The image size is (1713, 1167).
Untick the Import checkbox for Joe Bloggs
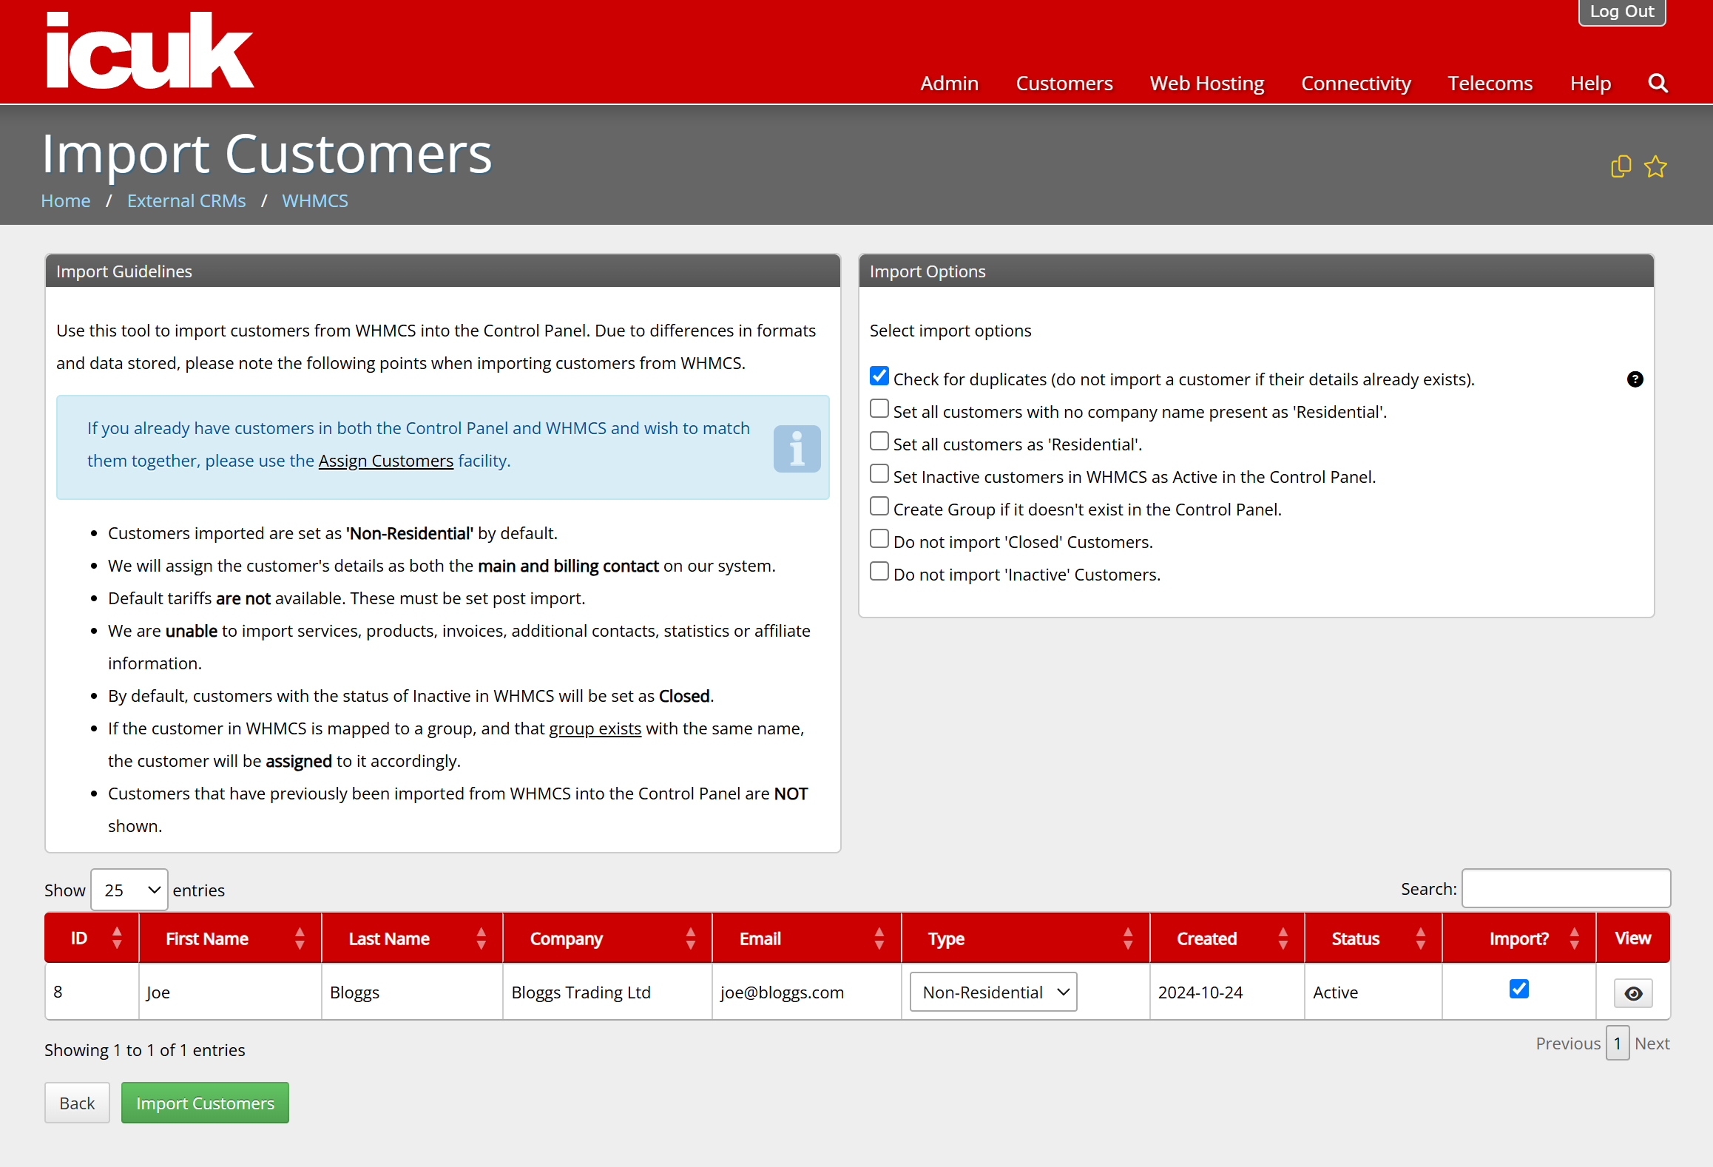[x=1519, y=990]
